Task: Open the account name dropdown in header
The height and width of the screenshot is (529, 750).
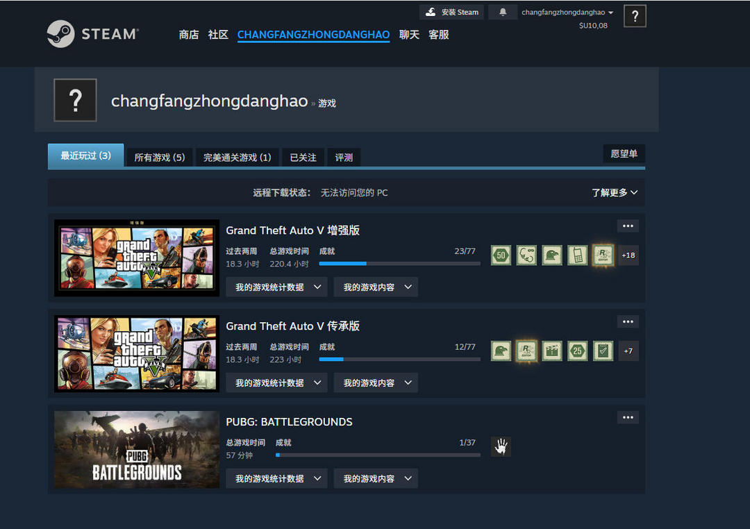Action: click(567, 12)
